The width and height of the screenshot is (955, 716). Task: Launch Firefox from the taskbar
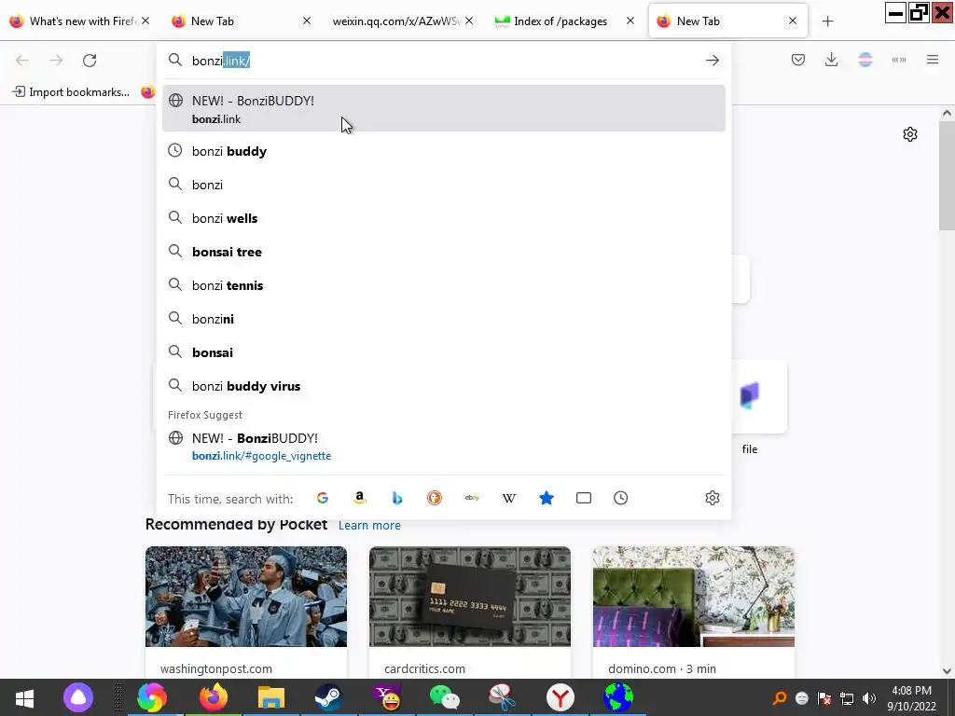[x=214, y=697]
